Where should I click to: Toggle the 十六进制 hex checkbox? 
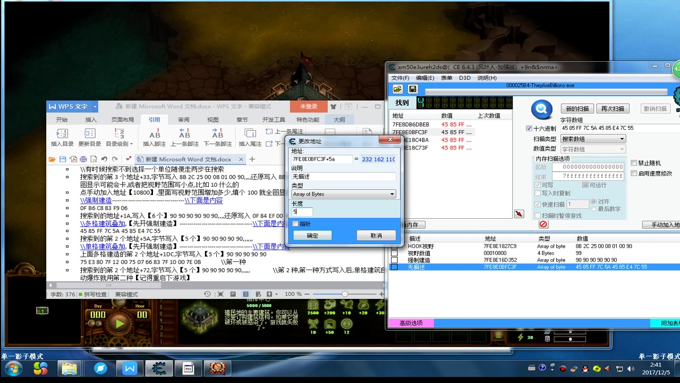click(529, 128)
